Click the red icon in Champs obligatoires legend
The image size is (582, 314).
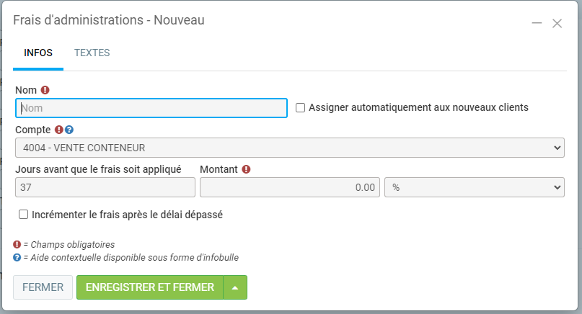(x=17, y=244)
